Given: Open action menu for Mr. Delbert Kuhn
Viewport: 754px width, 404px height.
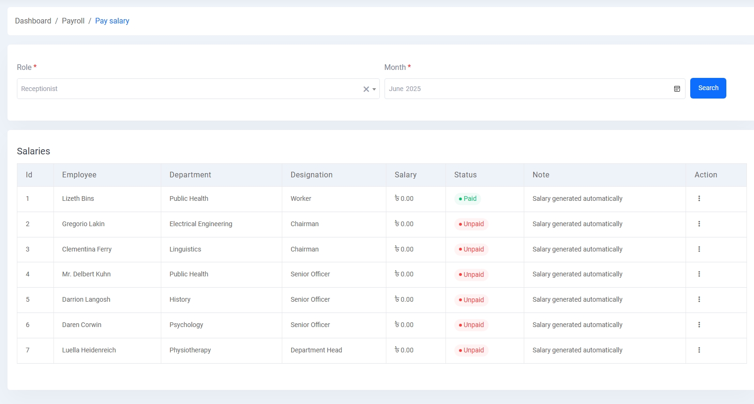Looking at the screenshot, I should pyautogui.click(x=699, y=274).
